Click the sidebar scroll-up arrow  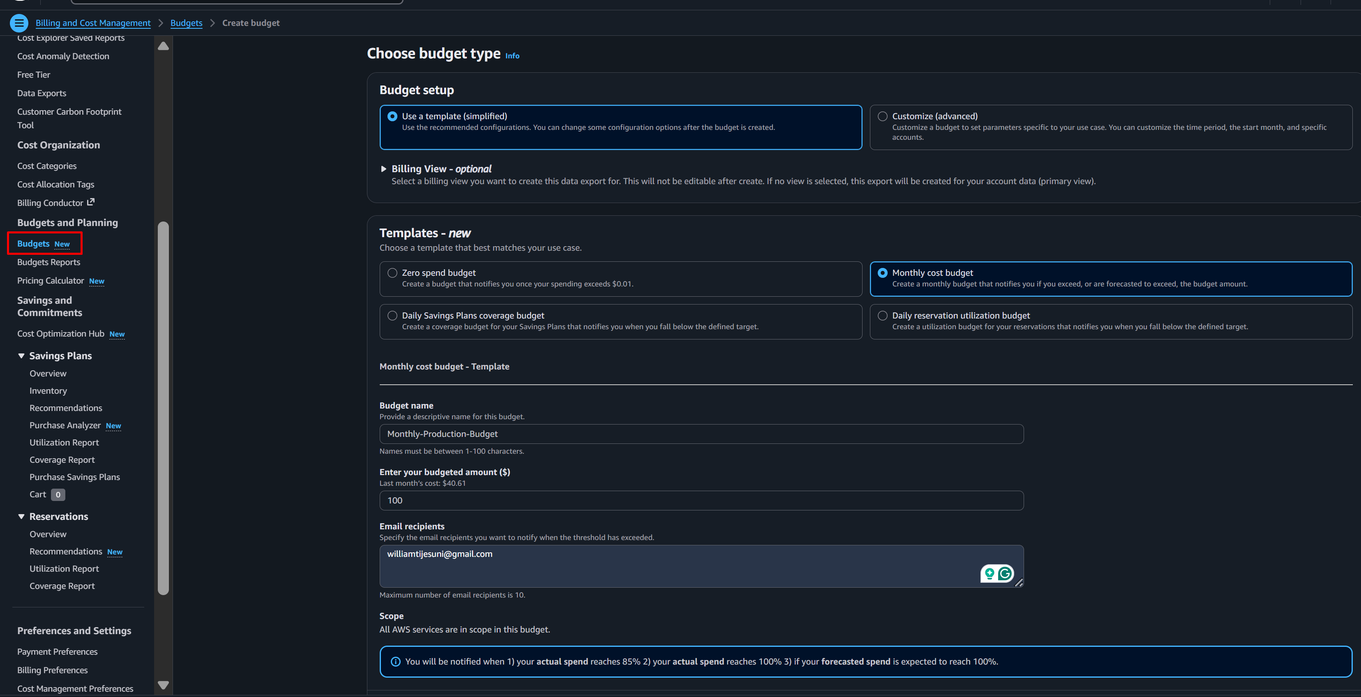(163, 46)
